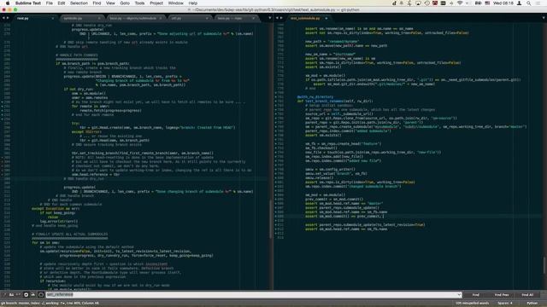Open the Edit menu
The width and height of the screenshot is (547, 307).
coord(62,3)
